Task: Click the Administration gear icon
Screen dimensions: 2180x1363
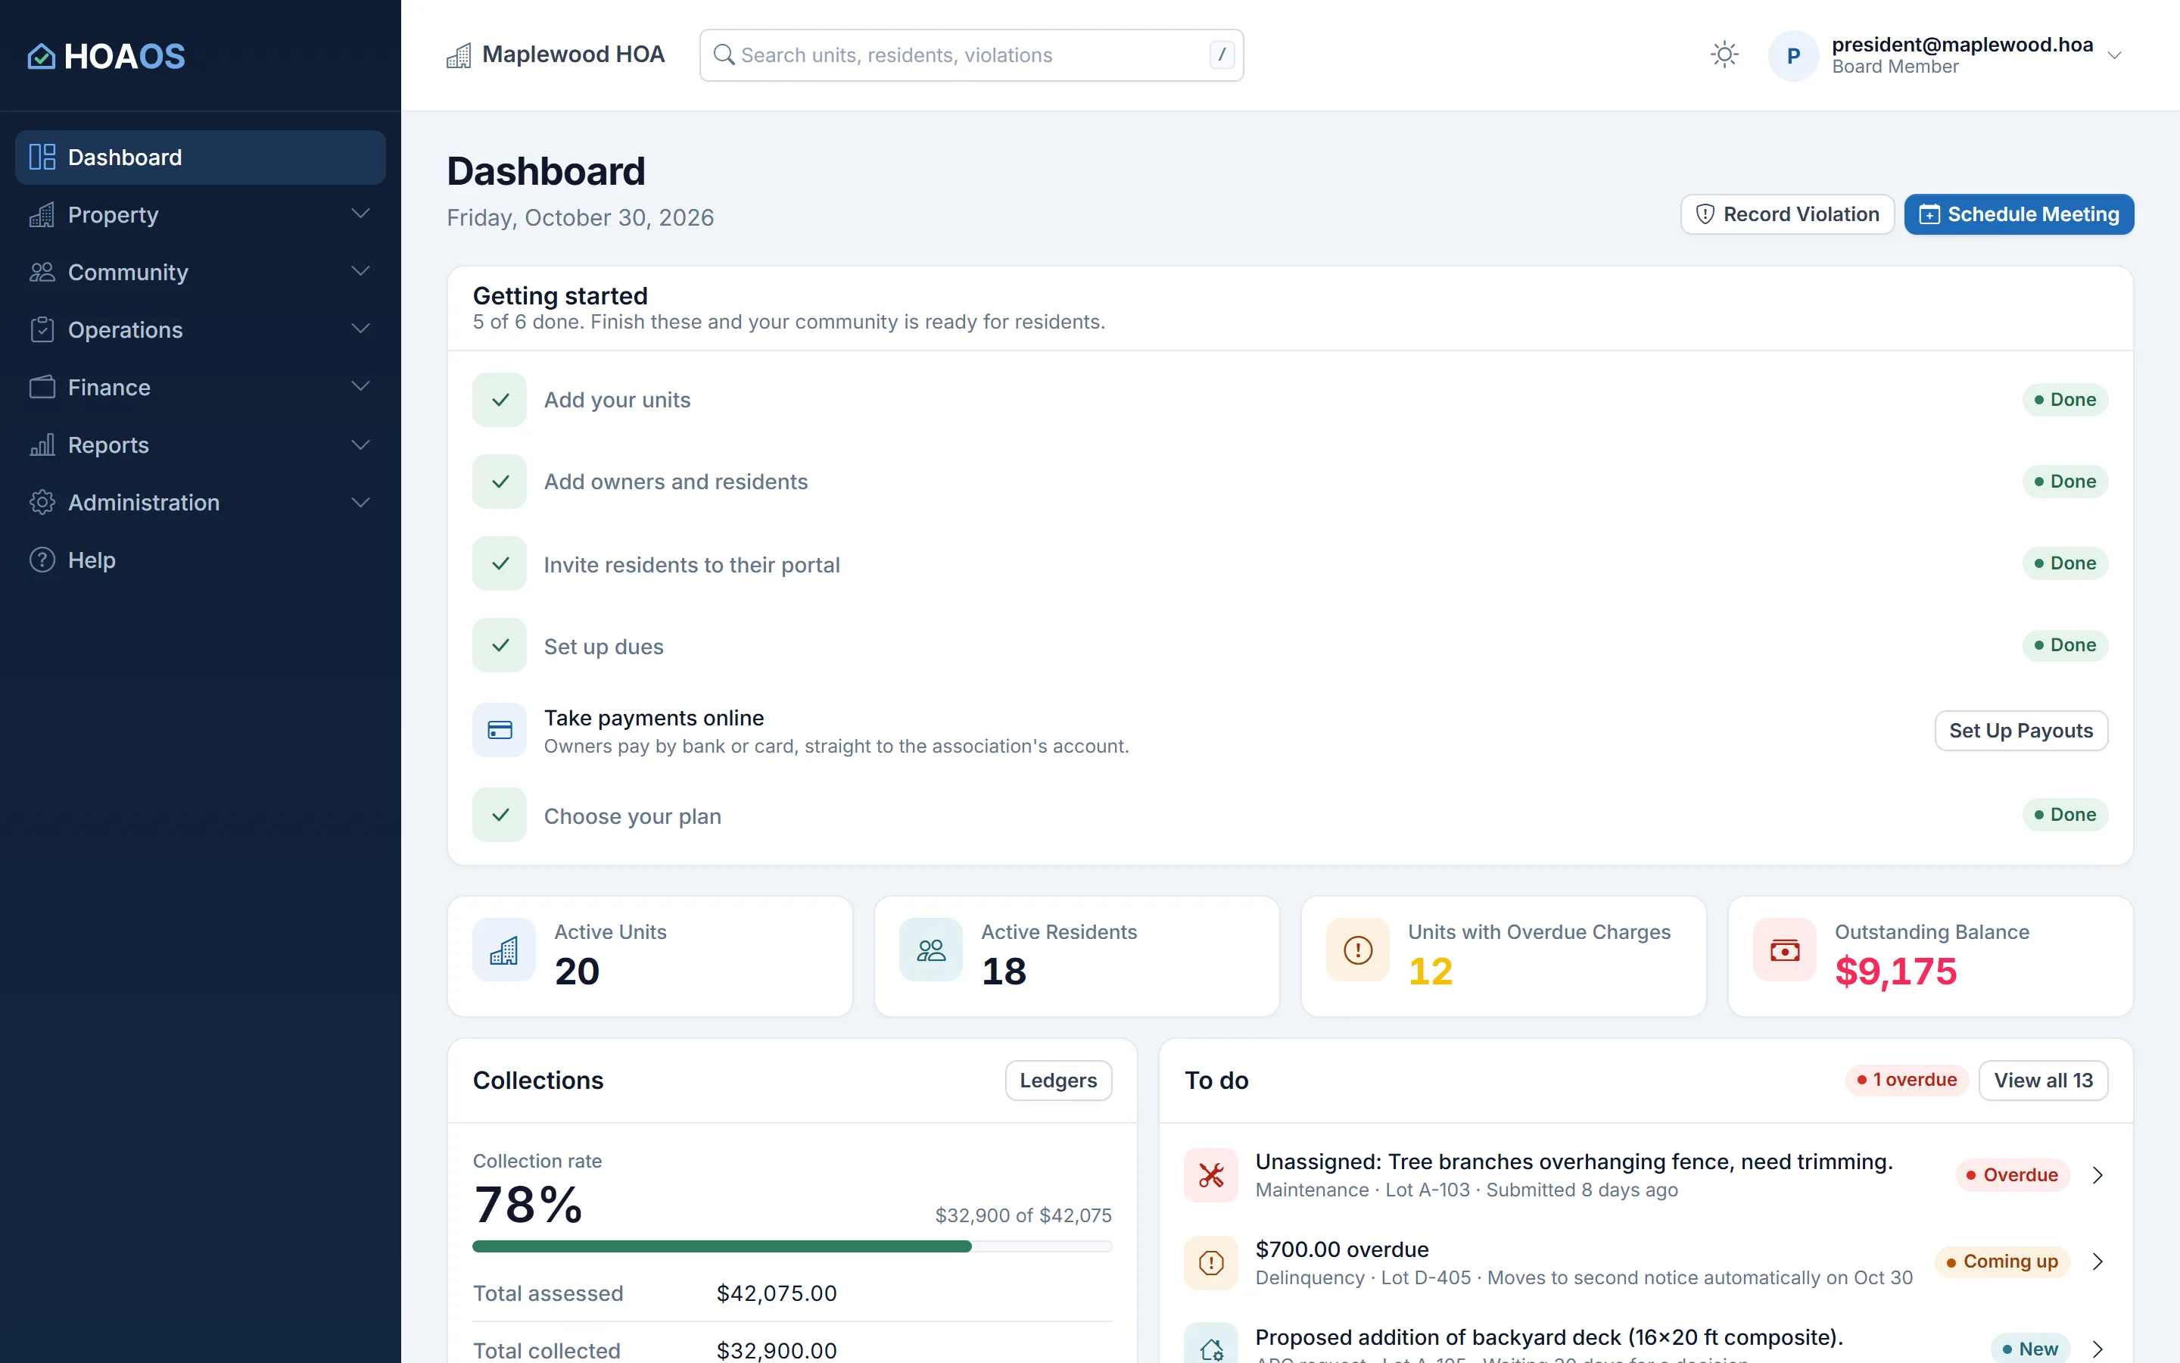Action: (42, 502)
